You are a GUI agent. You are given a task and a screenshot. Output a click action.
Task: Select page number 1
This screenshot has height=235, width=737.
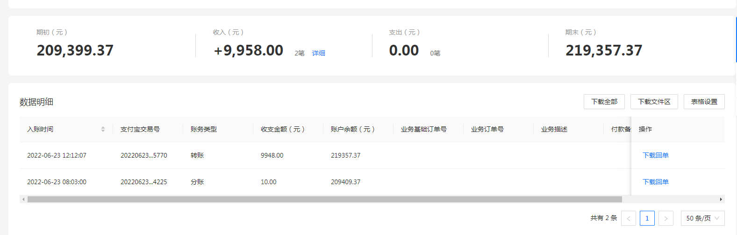coord(647,218)
